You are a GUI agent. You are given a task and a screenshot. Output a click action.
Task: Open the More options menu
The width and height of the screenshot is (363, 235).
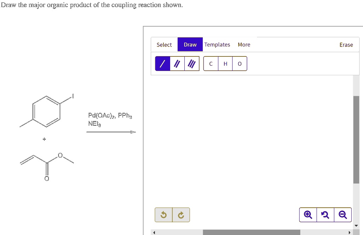[244, 44]
